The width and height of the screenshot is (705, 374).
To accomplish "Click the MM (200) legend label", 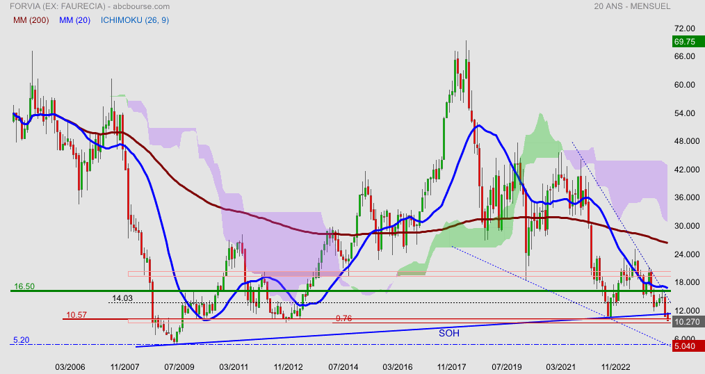I will (31, 20).
